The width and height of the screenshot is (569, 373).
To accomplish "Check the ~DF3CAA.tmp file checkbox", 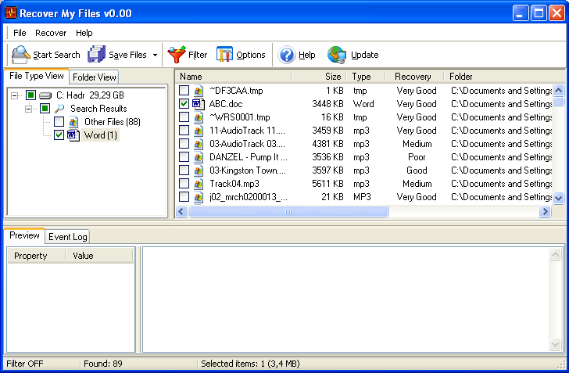I will 184,90.
